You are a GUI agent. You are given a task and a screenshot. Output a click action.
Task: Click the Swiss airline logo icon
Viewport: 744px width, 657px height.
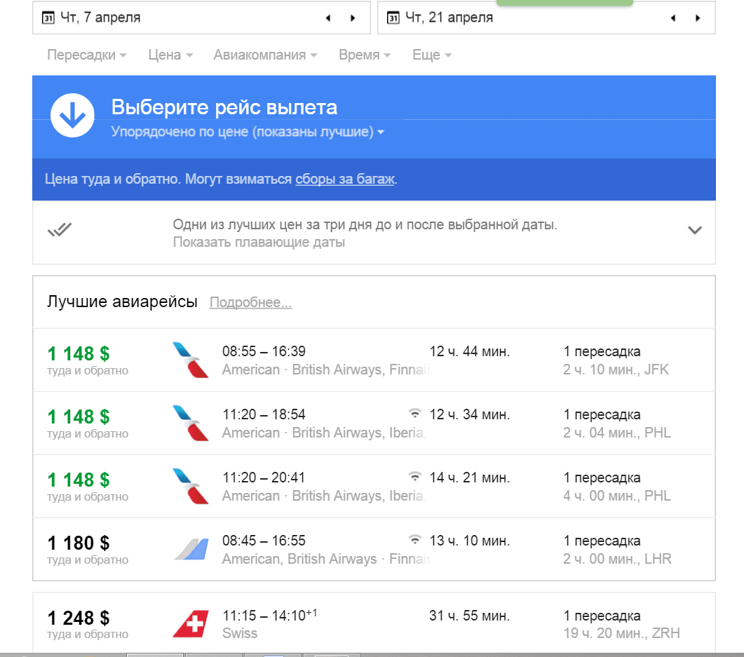pyautogui.click(x=191, y=624)
